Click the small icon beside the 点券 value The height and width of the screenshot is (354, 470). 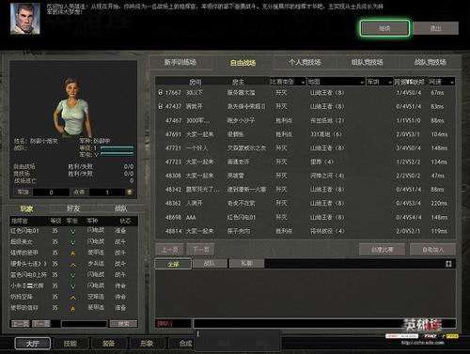click(129, 192)
